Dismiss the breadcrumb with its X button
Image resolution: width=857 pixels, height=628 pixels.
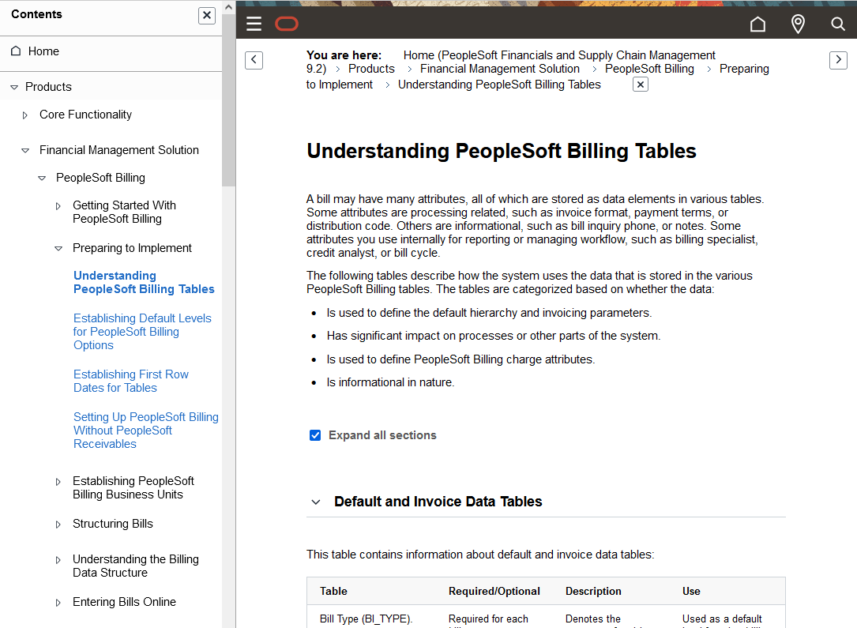[x=640, y=85]
